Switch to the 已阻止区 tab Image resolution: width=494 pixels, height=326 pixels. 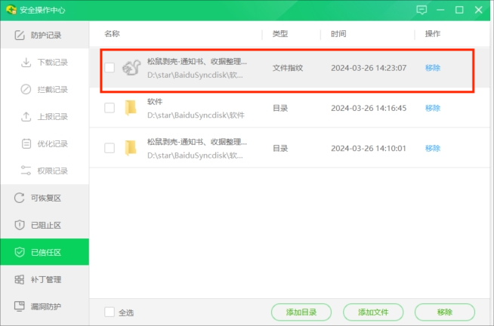click(45, 225)
